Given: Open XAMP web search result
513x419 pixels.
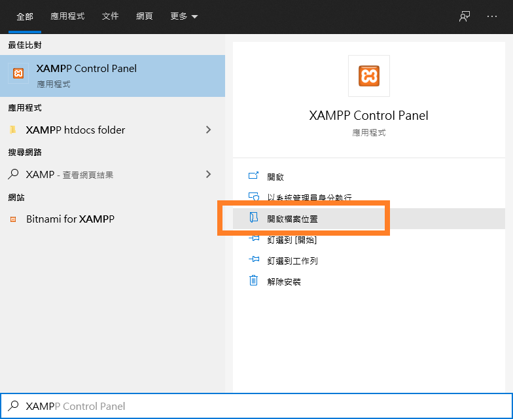Looking at the screenshot, I should coord(113,174).
